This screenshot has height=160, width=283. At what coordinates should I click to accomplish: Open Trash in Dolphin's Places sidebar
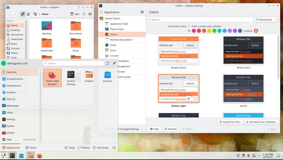(x=14, y=57)
